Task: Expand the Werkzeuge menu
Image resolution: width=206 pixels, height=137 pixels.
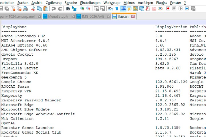Action: [112, 3]
